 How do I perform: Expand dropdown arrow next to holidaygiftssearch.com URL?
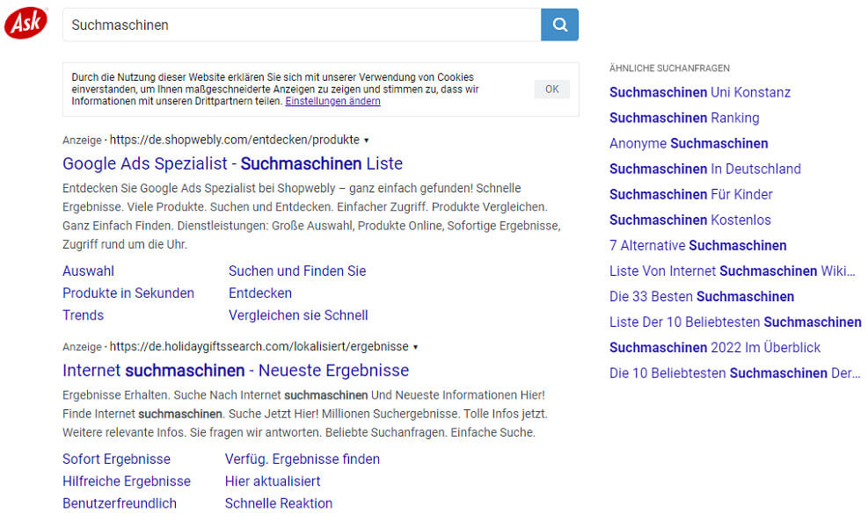point(415,347)
